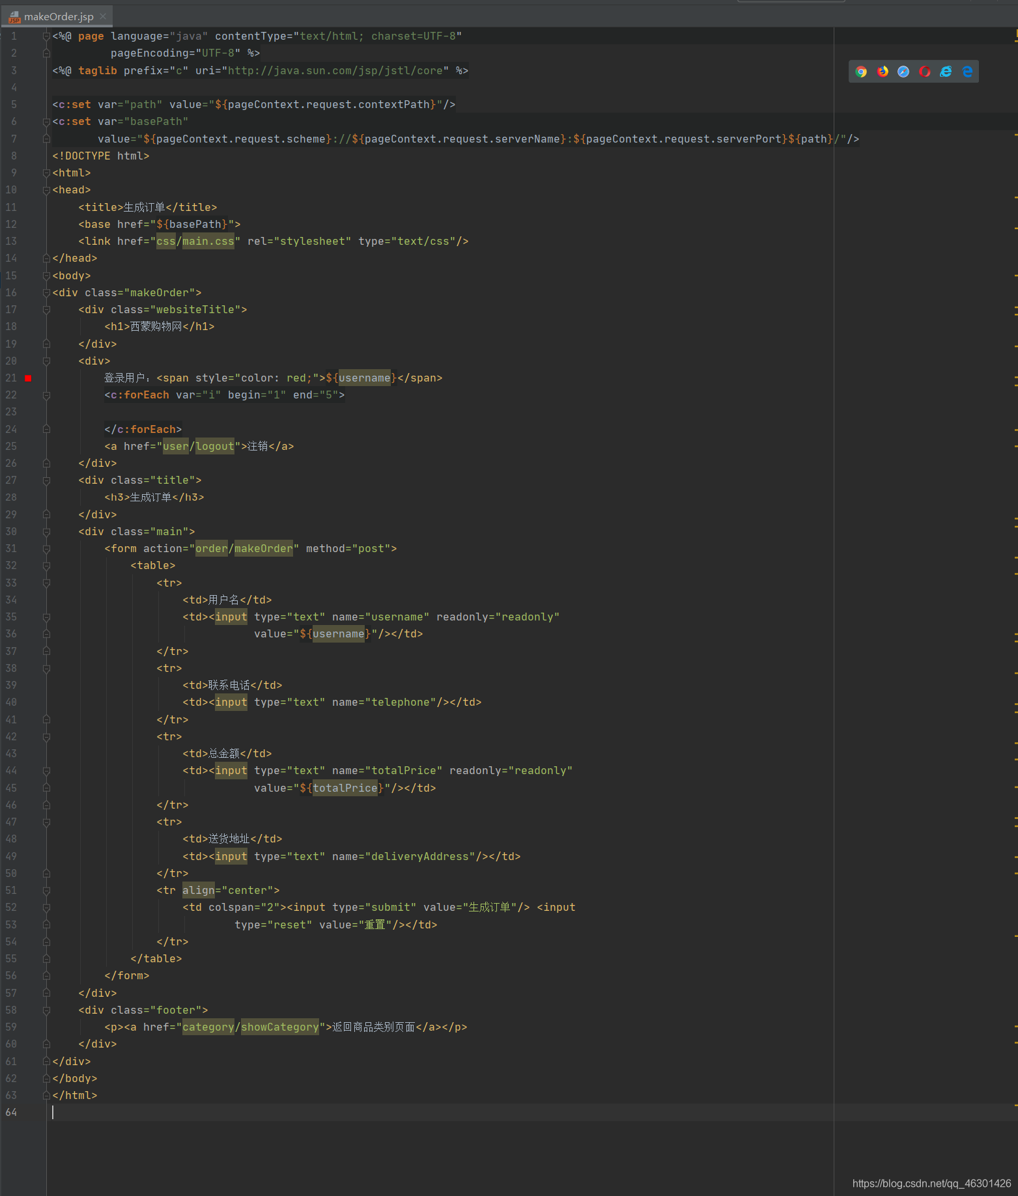Open page preview in Edge browser
This screenshot has width=1018, height=1196.
pyautogui.click(x=967, y=72)
